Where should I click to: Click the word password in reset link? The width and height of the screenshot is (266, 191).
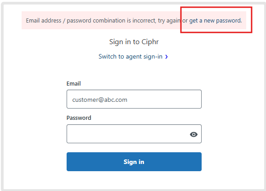[x=229, y=21]
